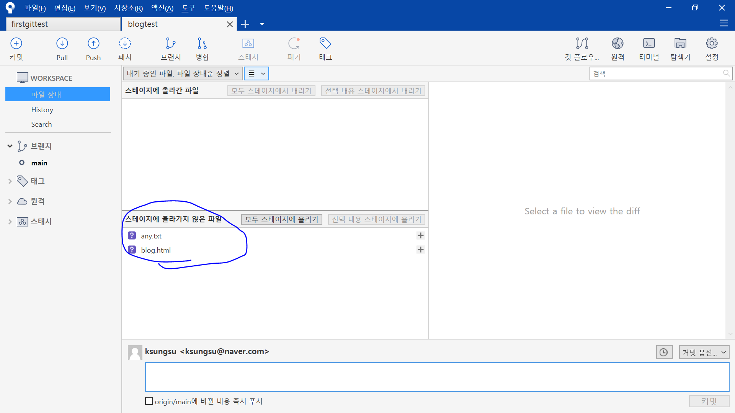The width and height of the screenshot is (735, 413).
Task: Click the plus icon to add new tab
Action: pyautogui.click(x=245, y=24)
